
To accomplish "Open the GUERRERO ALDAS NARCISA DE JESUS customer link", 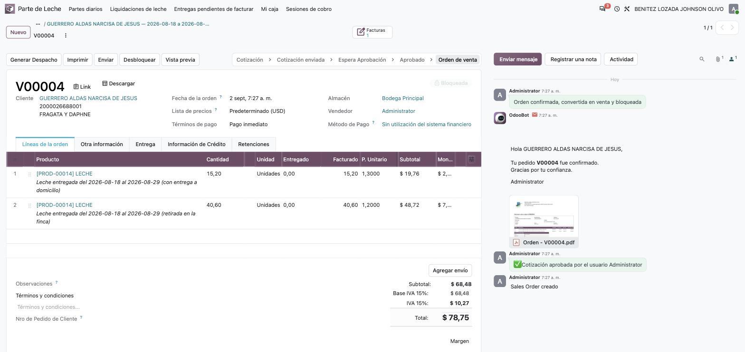I will coord(88,98).
